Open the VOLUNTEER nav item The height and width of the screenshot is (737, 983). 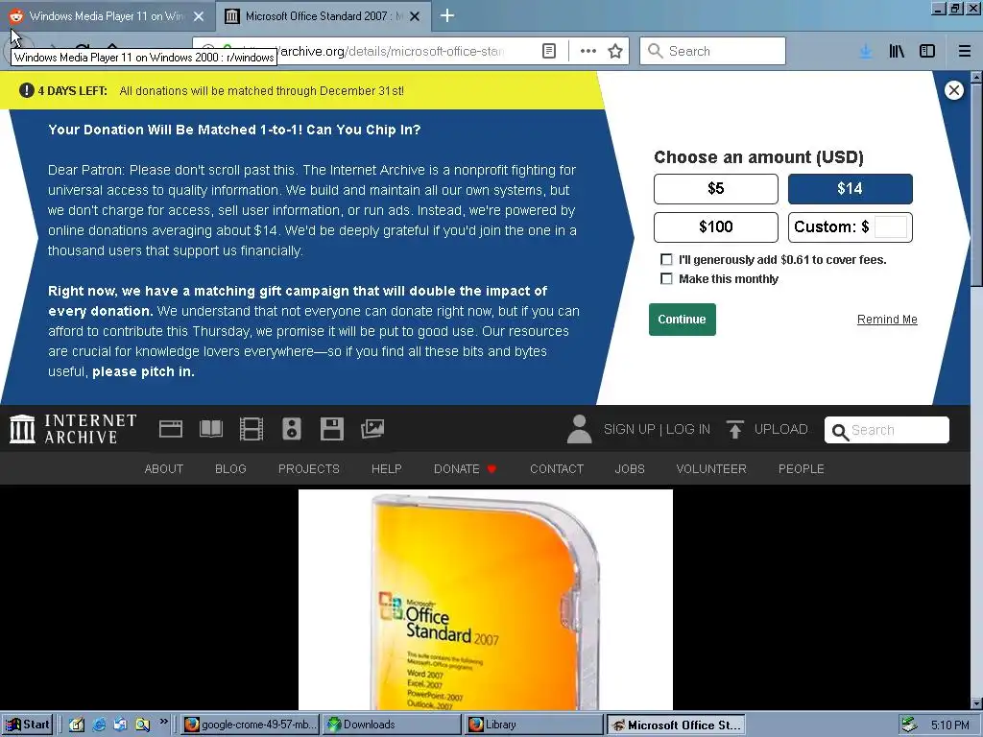[711, 468]
